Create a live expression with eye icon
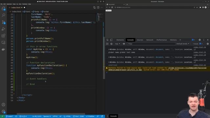This screenshot has width=210, height=118. (x=124, y=44)
